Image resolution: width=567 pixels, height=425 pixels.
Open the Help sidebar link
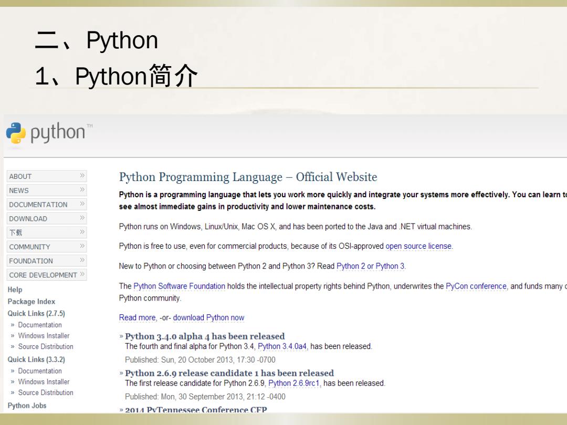pyautogui.click(x=15, y=290)
